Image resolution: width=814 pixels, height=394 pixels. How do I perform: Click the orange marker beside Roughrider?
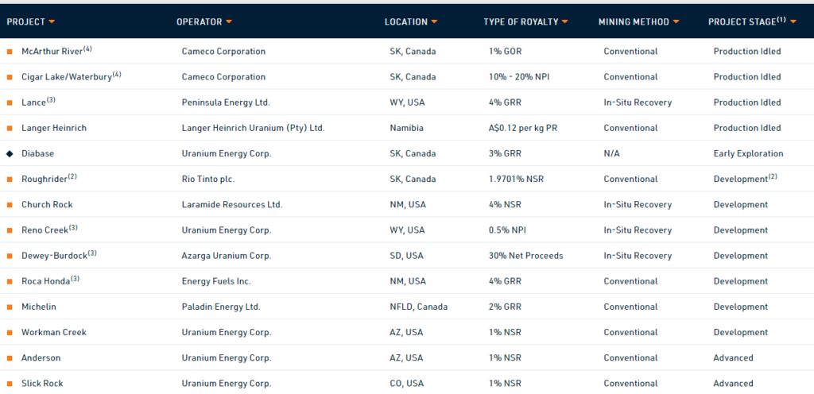(x=10, y=180)
